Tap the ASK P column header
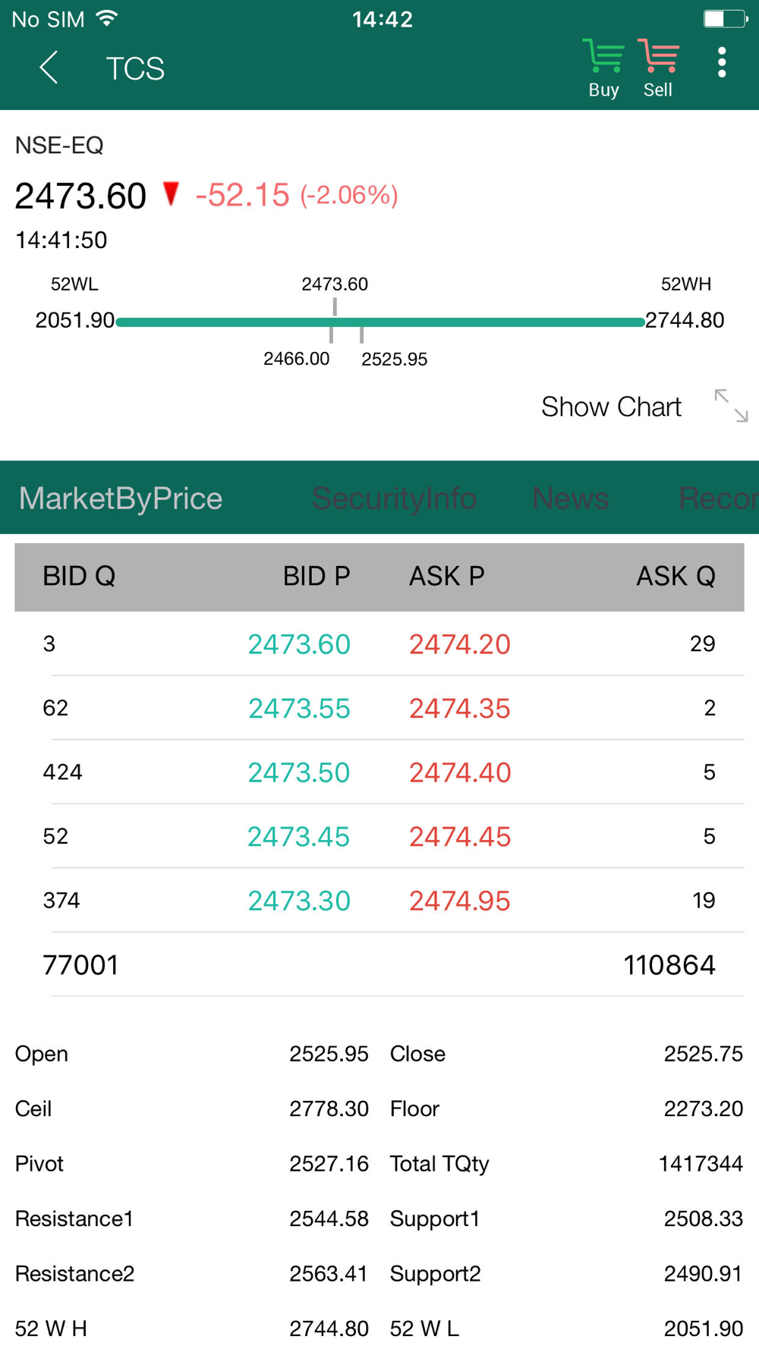This screenshot has width=759, height=1349. pos(446,577)
